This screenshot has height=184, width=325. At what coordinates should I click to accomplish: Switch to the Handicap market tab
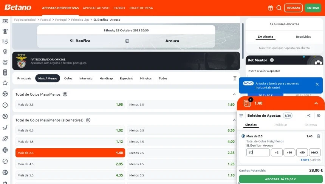[x=106, y=78]
